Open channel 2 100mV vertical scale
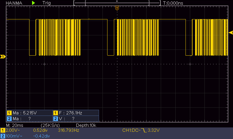The image size is (233, 139). pyautogui.click(x=13, y=136)
